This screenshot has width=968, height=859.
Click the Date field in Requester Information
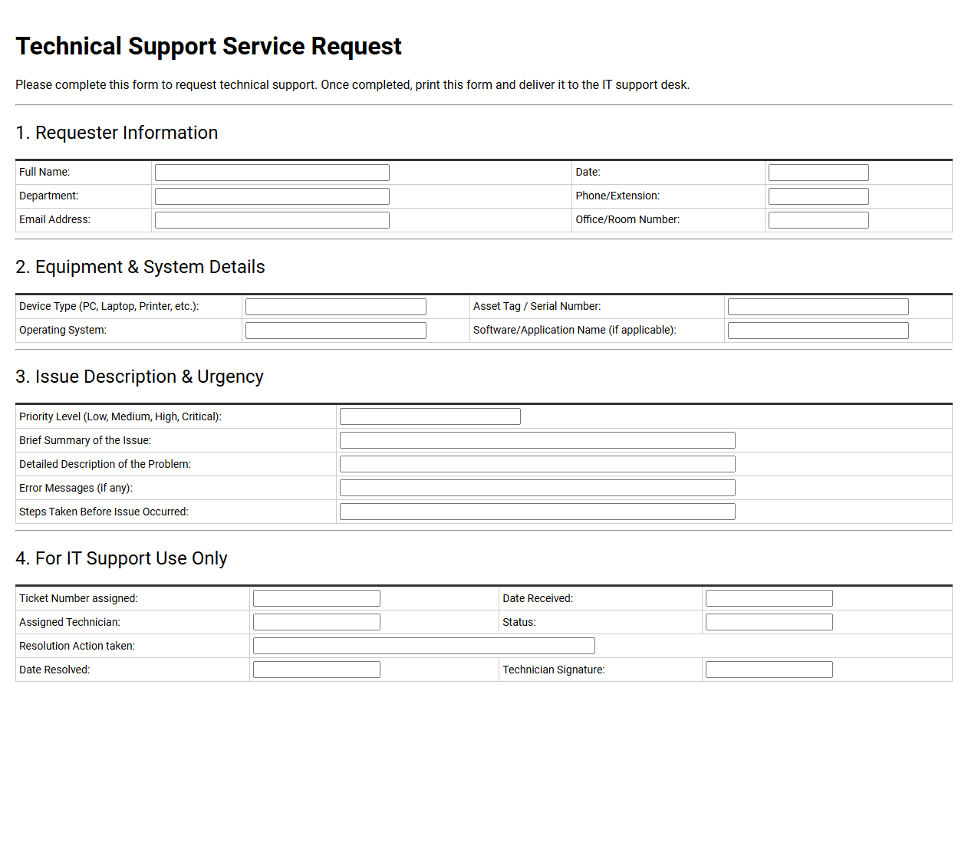(818, 173)
